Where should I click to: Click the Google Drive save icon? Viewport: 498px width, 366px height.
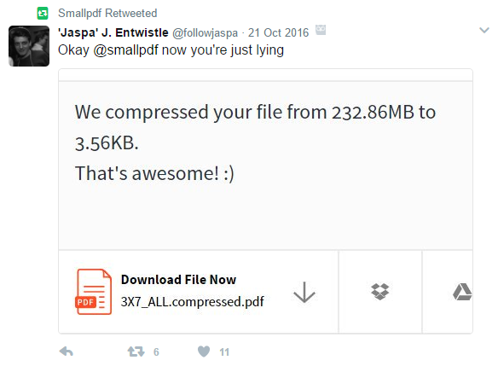click(x=462, y=292)
